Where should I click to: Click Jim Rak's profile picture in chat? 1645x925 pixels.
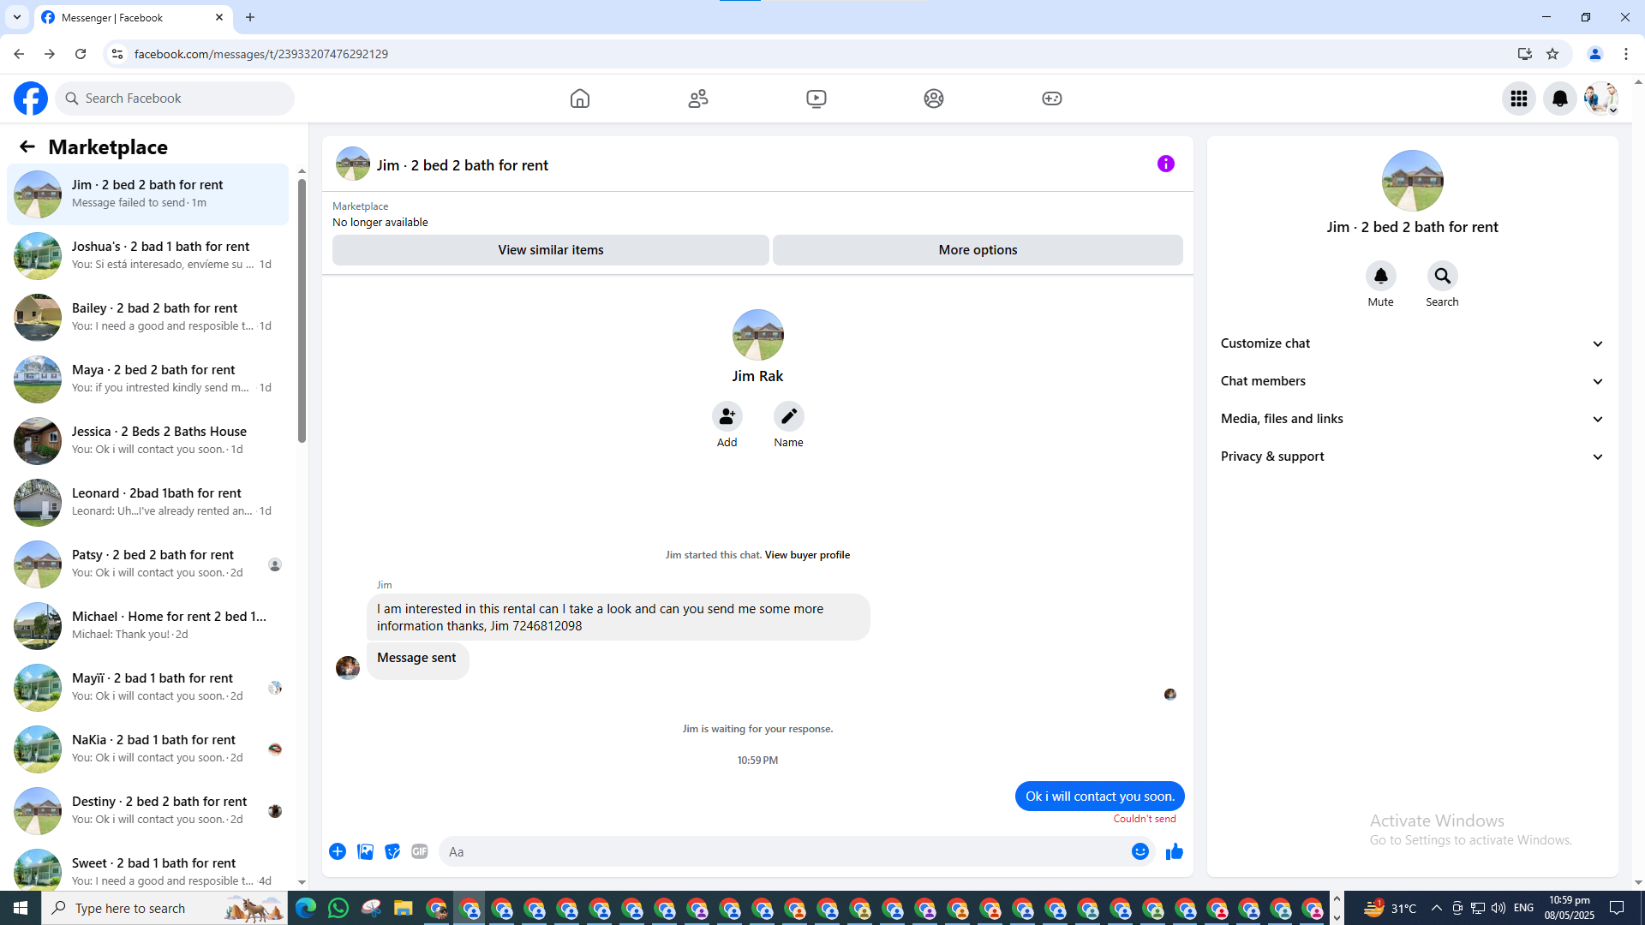757,335
